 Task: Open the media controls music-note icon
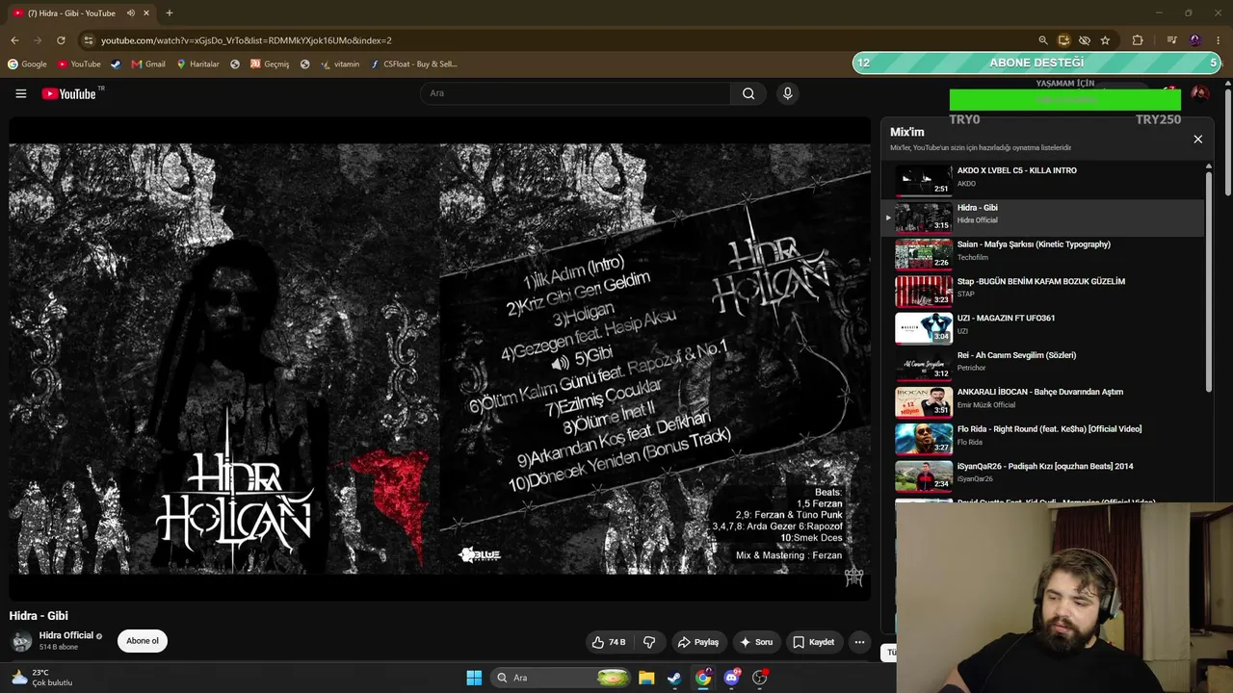(x=1171, y=40)
